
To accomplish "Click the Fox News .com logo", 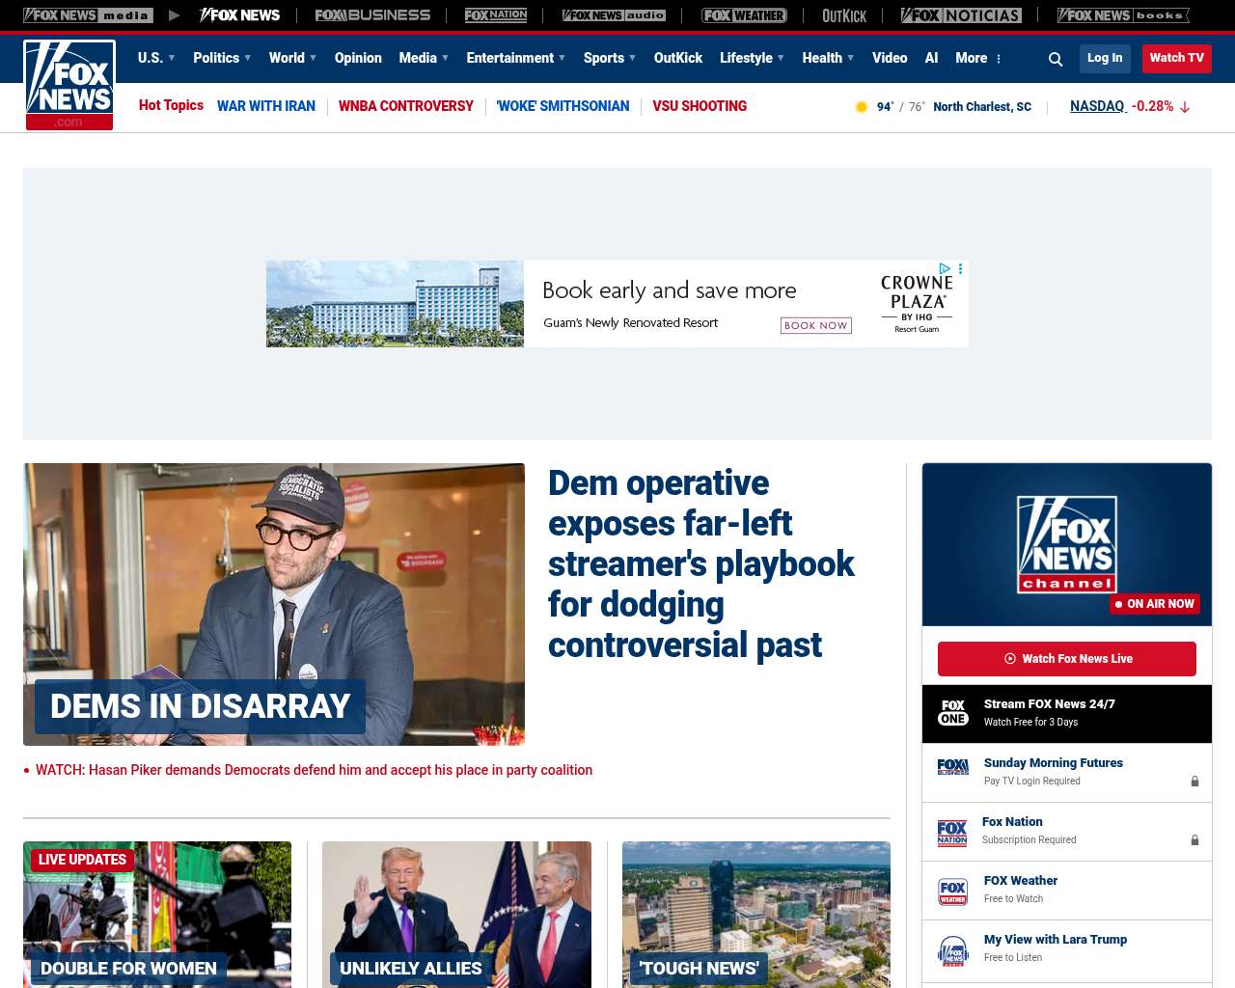I will click(69, 85).
